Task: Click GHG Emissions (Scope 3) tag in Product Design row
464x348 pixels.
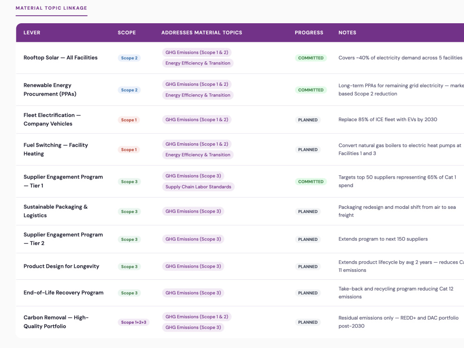Action: pos(193,266)
